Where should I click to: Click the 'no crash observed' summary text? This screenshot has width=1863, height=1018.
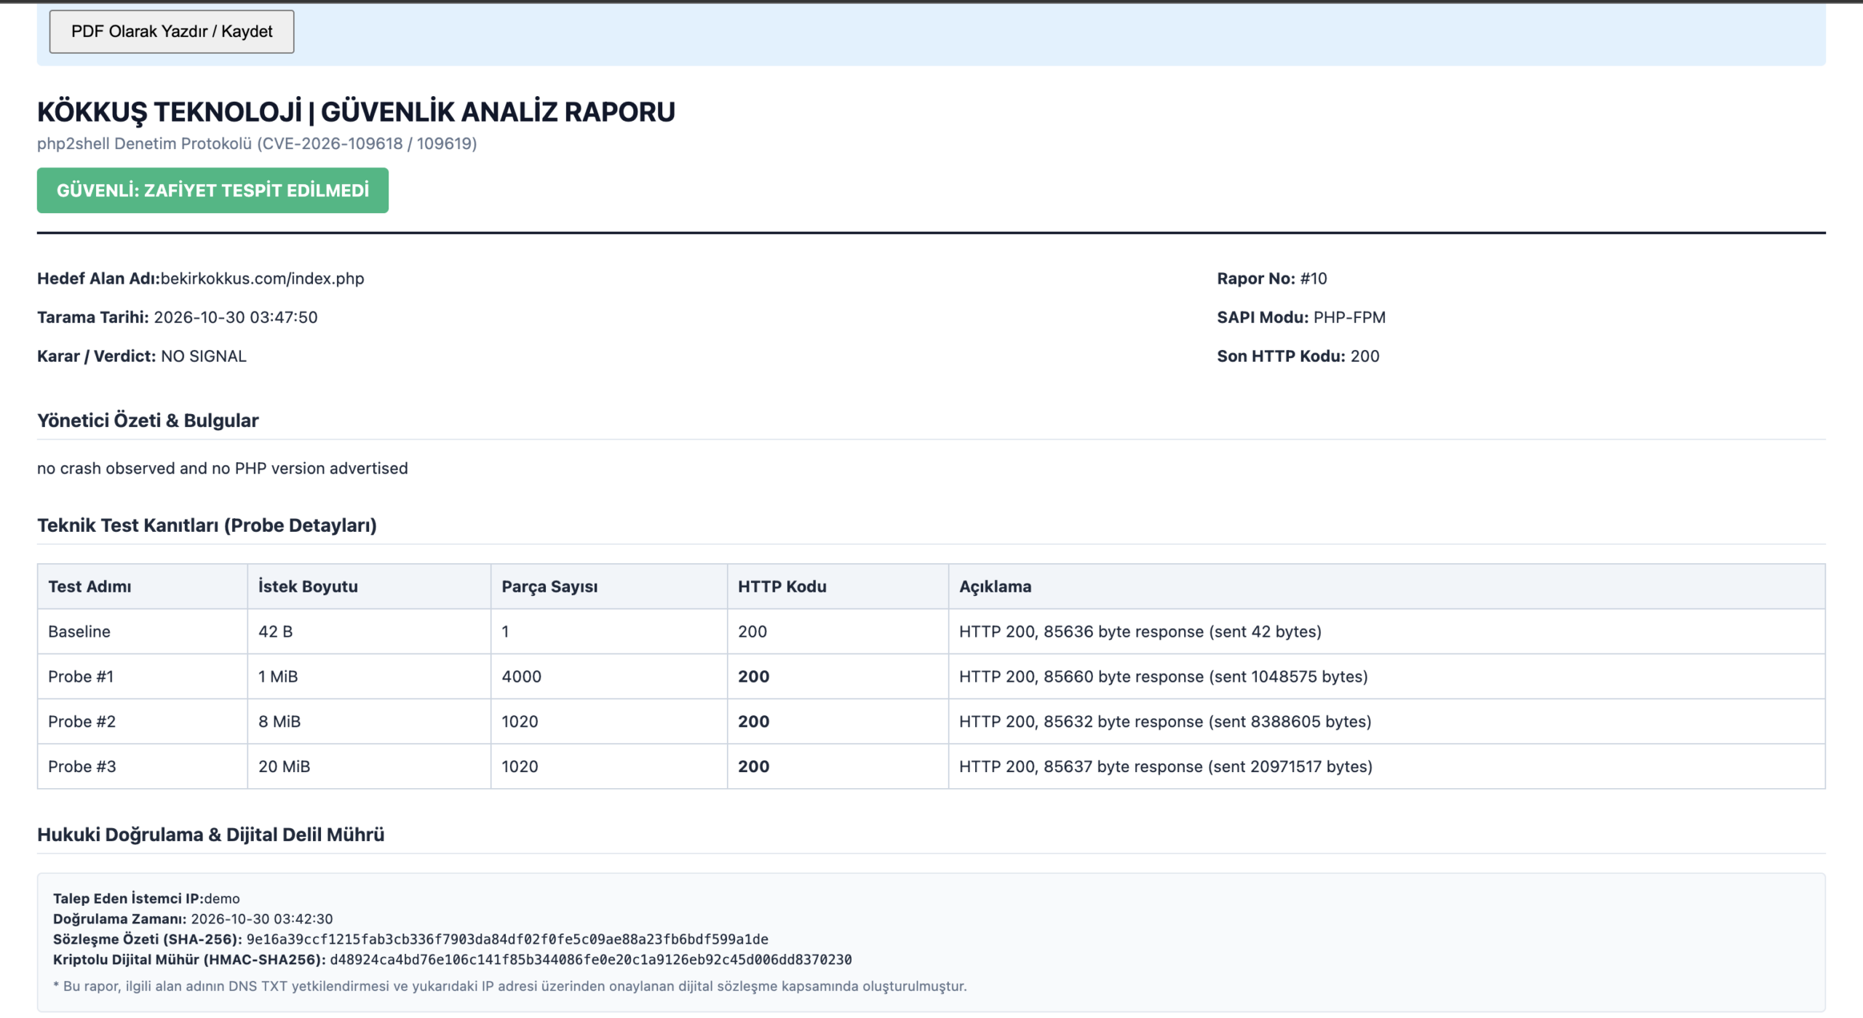click(223, 469)
